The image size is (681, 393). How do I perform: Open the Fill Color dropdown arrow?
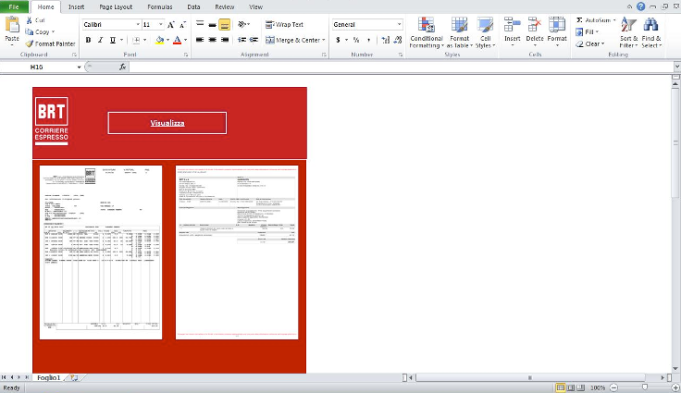pyautogui.click(x=167, y=40)
